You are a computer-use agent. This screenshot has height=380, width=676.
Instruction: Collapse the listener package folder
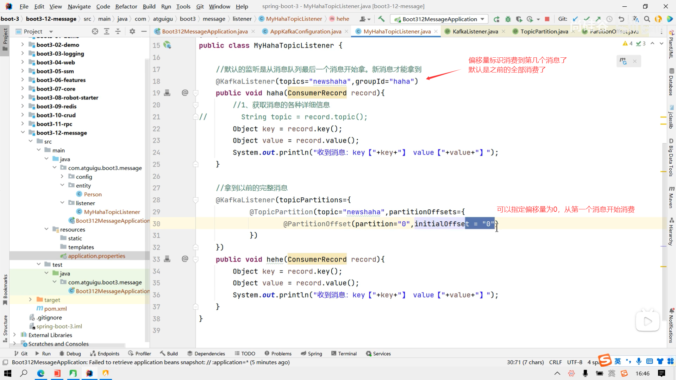coord(62,203)
